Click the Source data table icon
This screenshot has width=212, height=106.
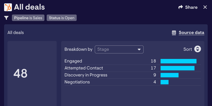(x=174, y=33)
